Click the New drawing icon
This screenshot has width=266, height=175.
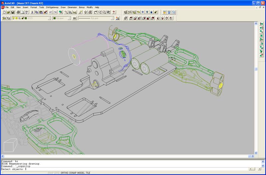[4, 12]
